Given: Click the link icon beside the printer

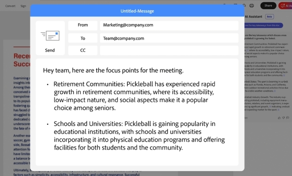Looking at the screenshot, I should [x=244, y=6].
